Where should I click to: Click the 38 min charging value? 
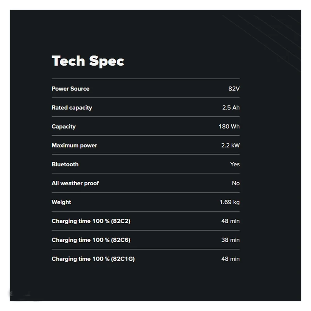tap(231, 240)
